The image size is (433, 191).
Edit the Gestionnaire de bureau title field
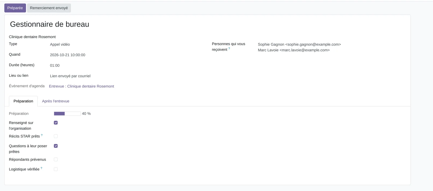(50, 24)
